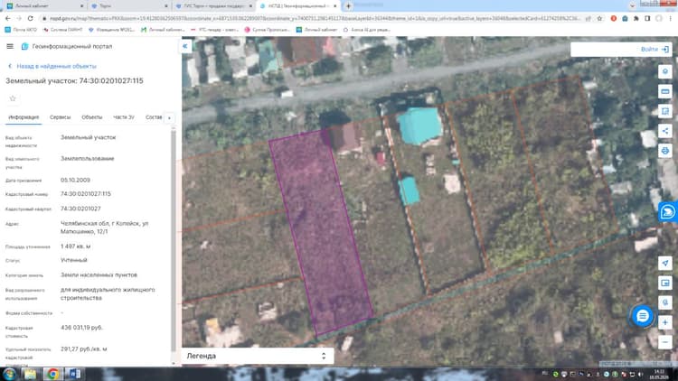
Task: Switch to the Информация tab
Action: (x=24, y=117)
